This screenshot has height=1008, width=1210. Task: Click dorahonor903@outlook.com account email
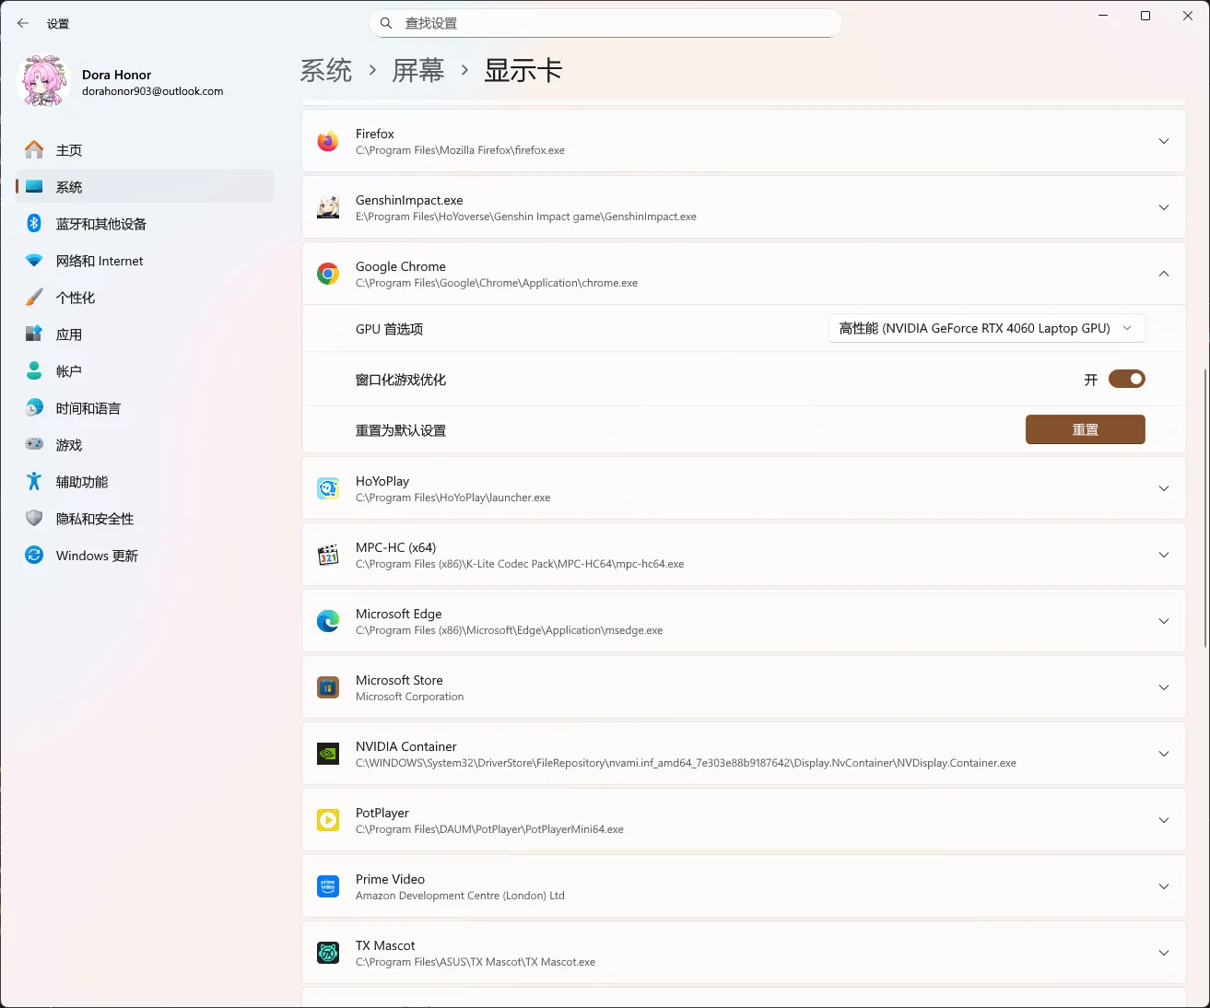coord(153,91)
